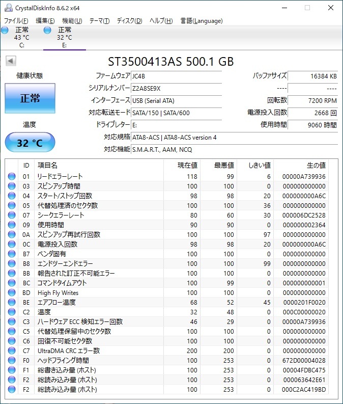Click status circle for F0 ヘッドフライング時間
Image resolution: width=343 pixels, height=404 pixels.
12,360
